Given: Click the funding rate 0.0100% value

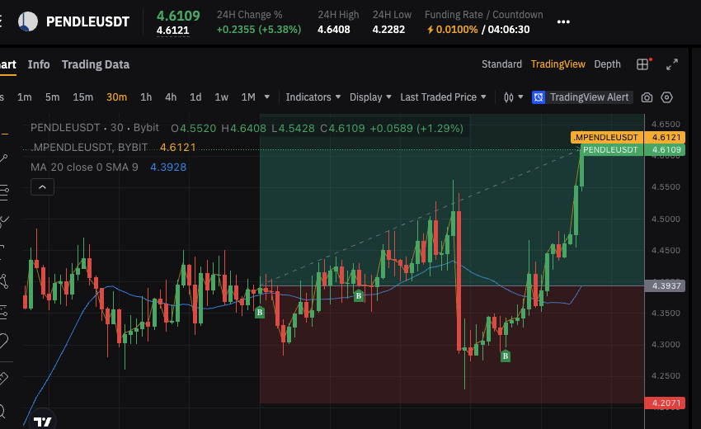Looking at the screenshot, I should click(456, 30).
